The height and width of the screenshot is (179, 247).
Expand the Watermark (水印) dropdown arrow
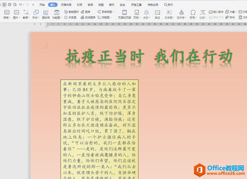click(150, 18)
